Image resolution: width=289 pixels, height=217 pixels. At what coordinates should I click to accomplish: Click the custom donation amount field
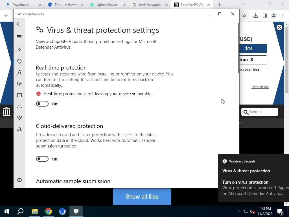point(260,60)
